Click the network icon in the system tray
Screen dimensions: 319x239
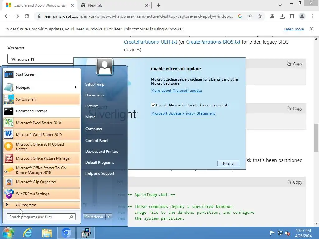click(x=280, y=233)
